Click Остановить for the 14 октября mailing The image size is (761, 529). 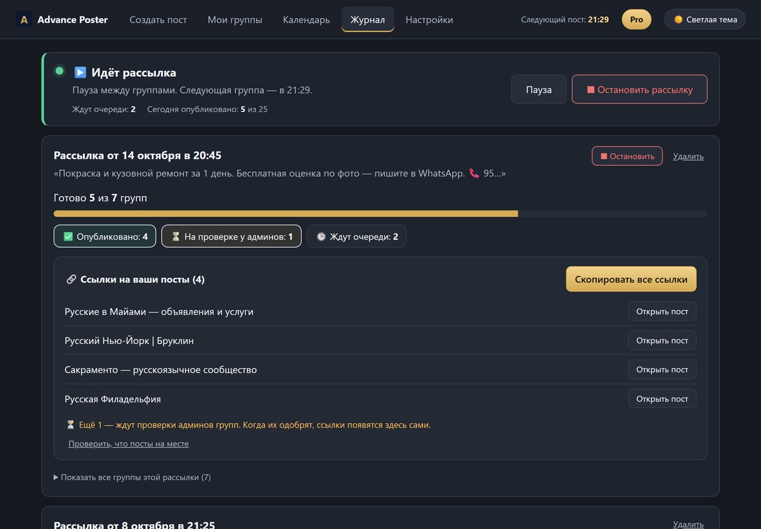point(627,156)
